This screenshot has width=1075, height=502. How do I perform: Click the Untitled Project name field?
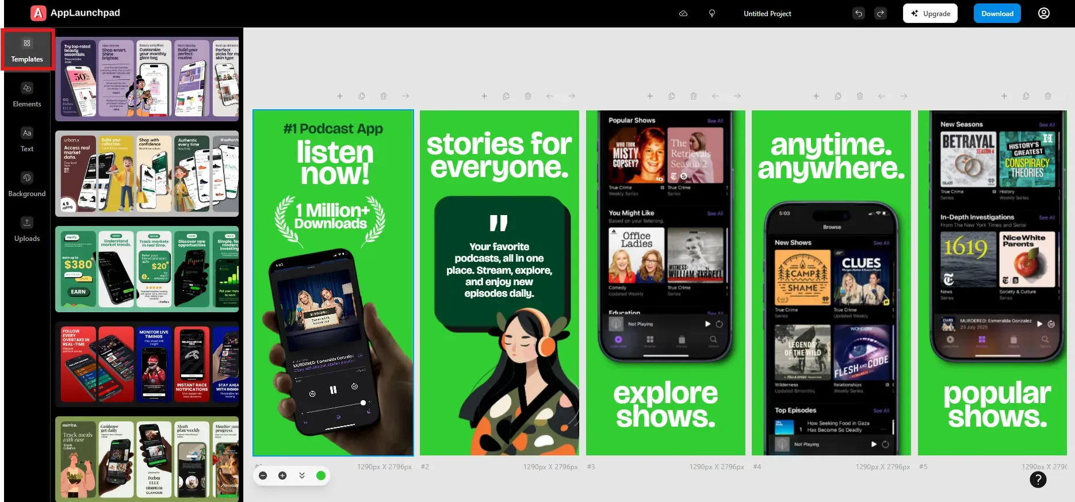767,13
